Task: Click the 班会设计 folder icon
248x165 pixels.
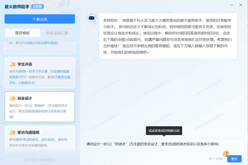Action: point(12,98)
